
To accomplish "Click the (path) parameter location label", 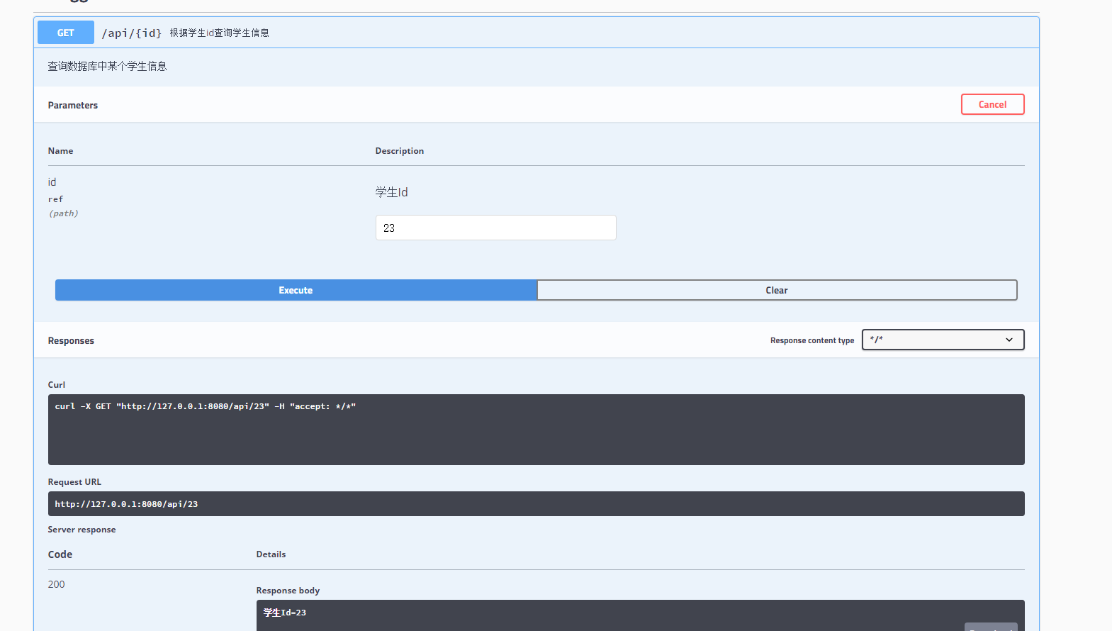I will (x=63, y=213).
